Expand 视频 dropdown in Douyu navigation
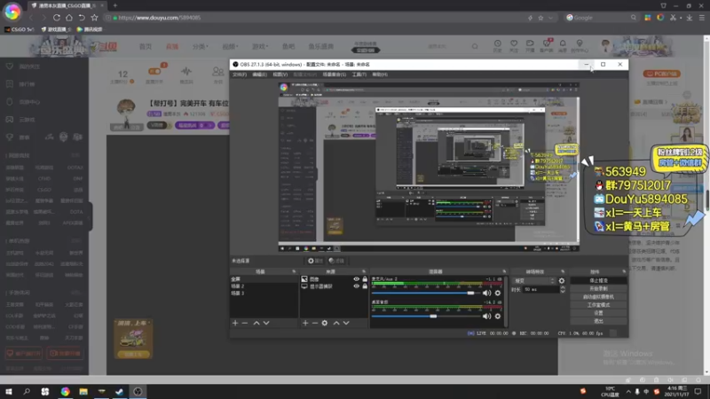The height and width of the screenshot is (399, 710). pos(230,46)
